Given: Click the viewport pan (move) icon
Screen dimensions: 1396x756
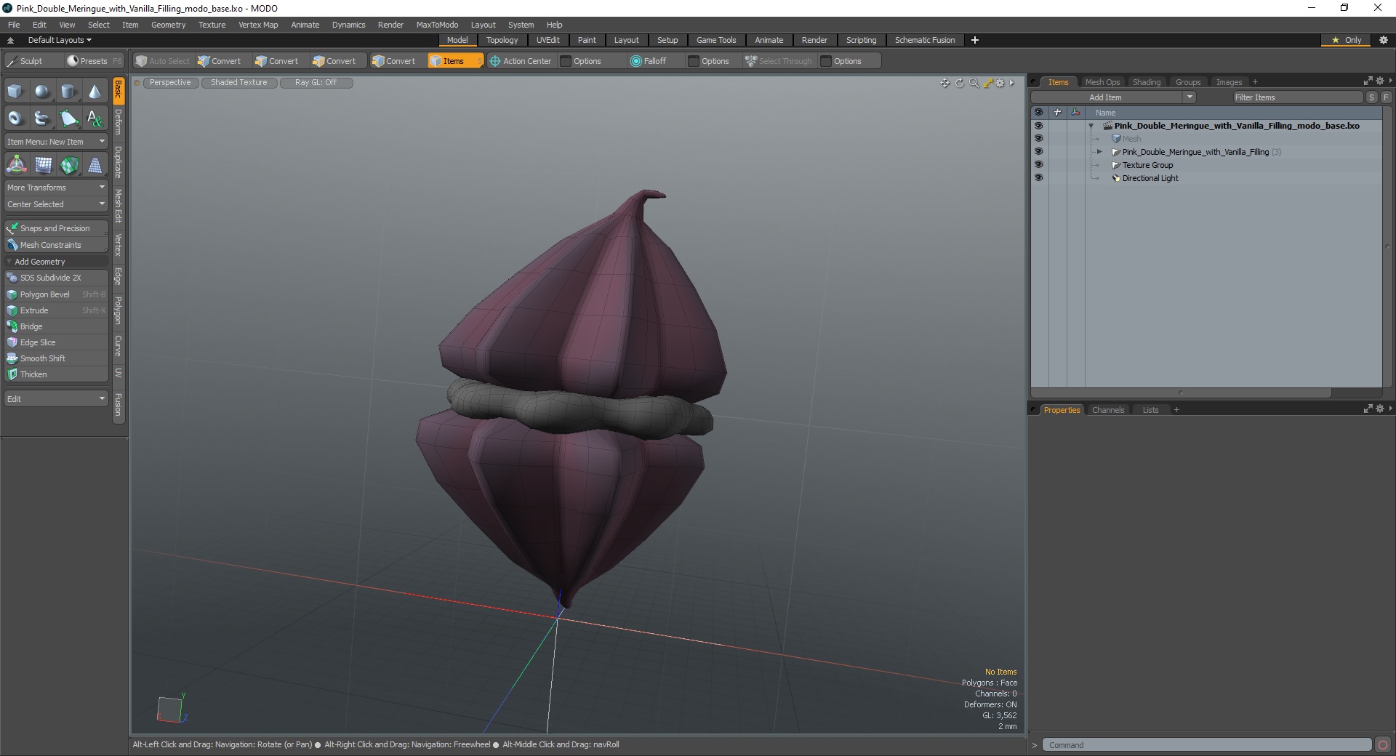Looking at the screenshot, I should pyautogui.click(x=944, y=83).
